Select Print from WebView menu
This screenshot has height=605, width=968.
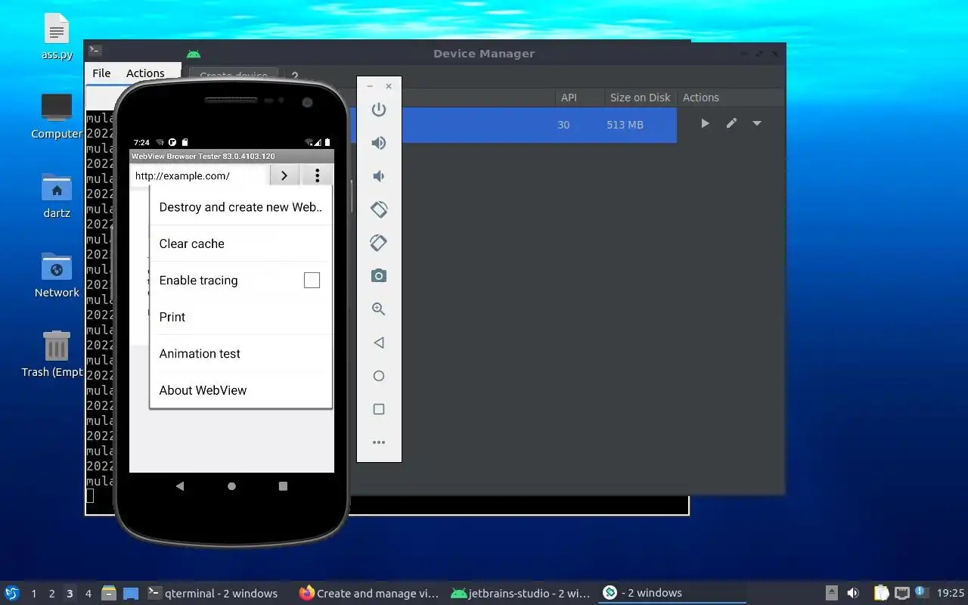tap(240, 317)
